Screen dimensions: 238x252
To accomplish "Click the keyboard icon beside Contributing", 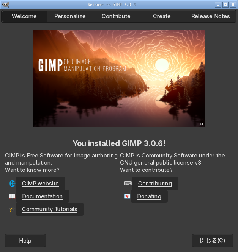I will tap(128, 184).
